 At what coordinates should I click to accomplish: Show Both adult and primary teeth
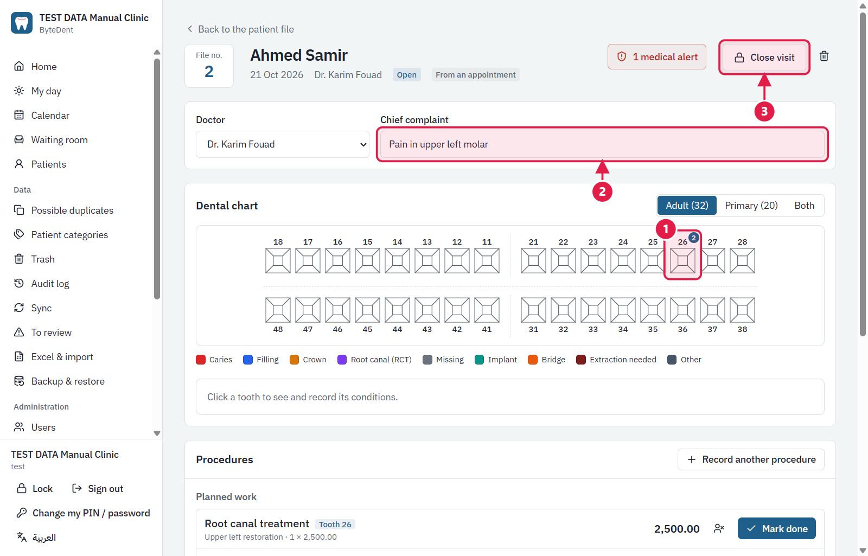pos(804,206)
